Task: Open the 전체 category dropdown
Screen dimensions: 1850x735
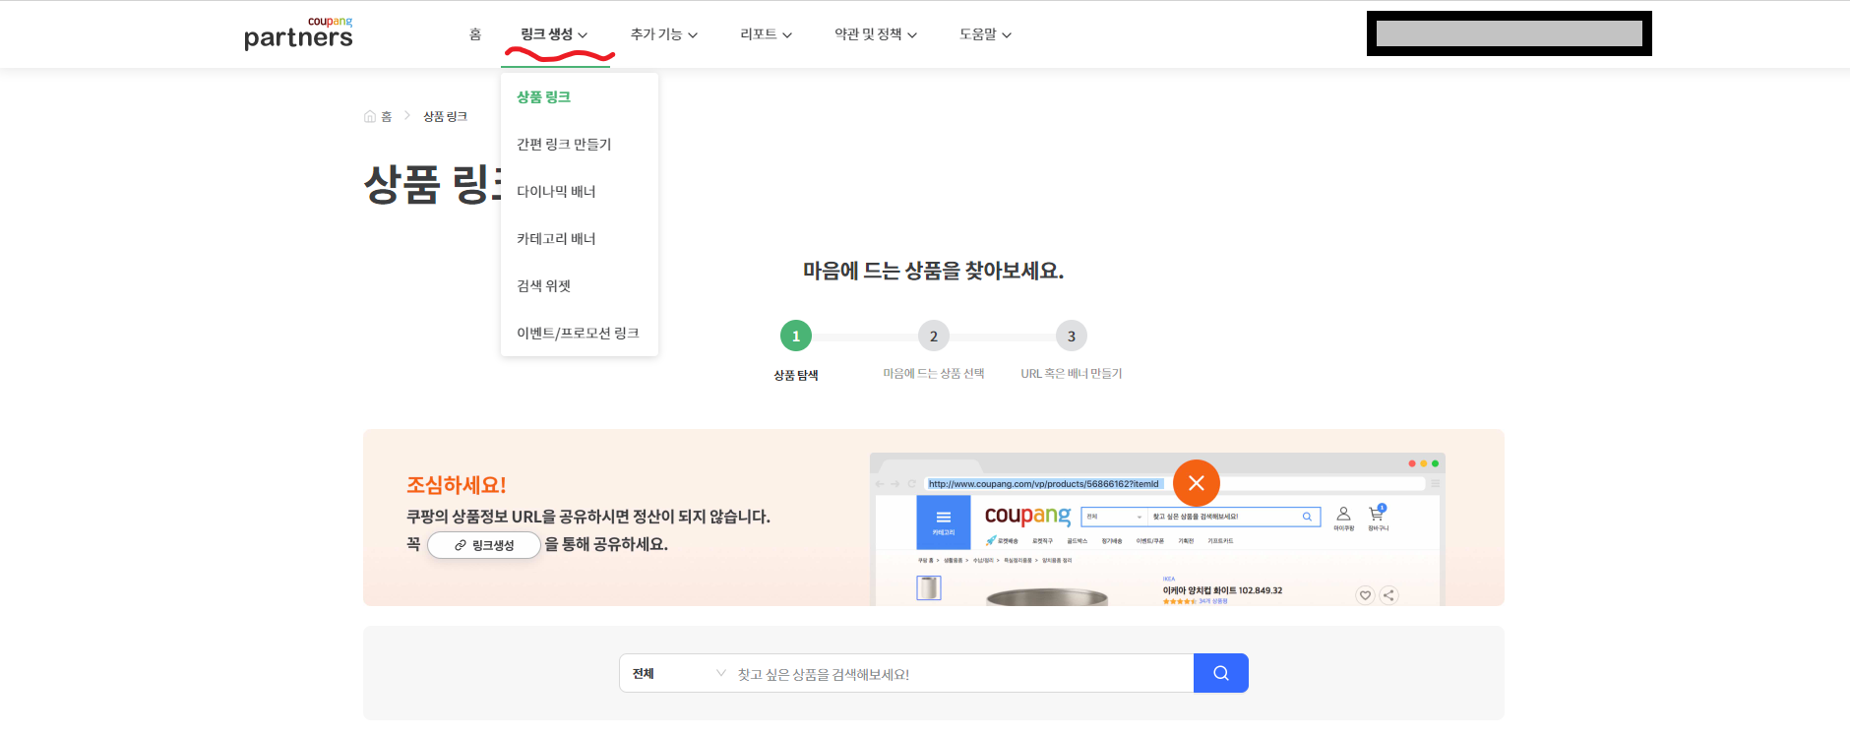Action: click(678, 673)
